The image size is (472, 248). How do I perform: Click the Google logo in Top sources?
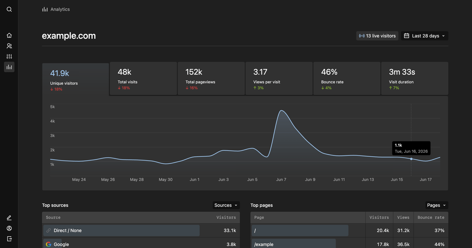tap(49, 244)
